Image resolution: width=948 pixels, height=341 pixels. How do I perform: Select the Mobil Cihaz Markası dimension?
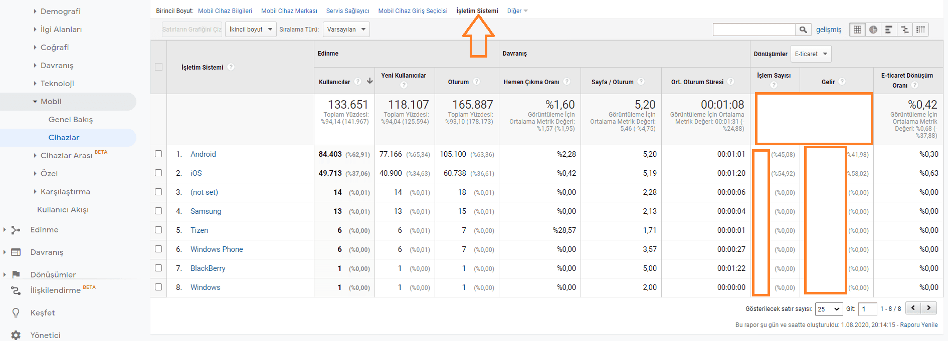click(289, 11)
